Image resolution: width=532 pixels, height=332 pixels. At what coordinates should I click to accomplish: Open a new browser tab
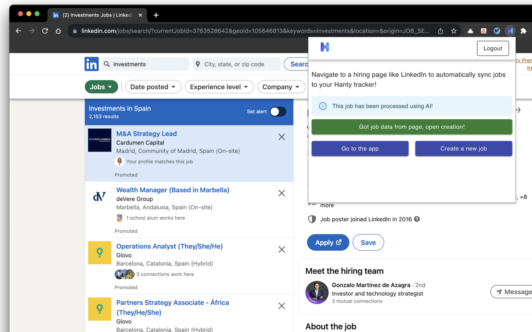tap(156, 15)
